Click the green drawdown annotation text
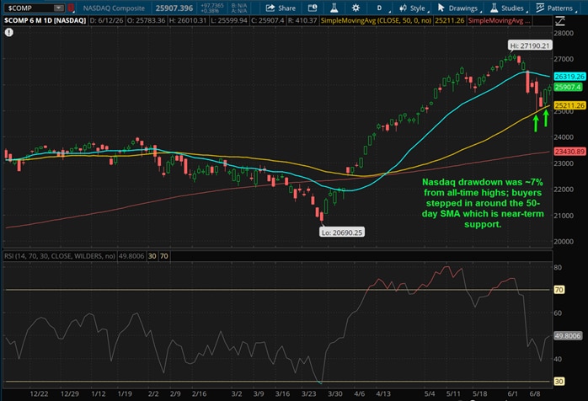588x401 pixels. 483,203
